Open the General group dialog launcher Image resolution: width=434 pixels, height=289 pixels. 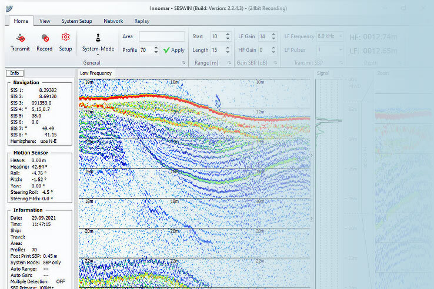(183, 63)
